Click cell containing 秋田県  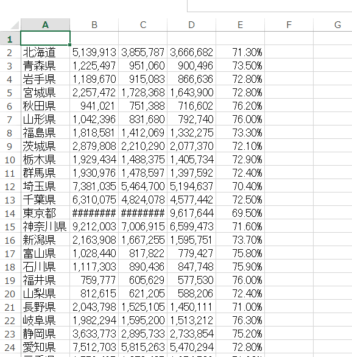click(45, 106)
